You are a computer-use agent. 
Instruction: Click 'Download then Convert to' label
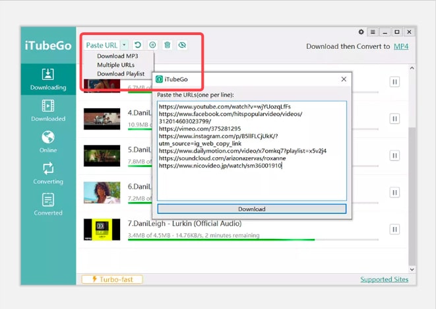tap(348, 46)
